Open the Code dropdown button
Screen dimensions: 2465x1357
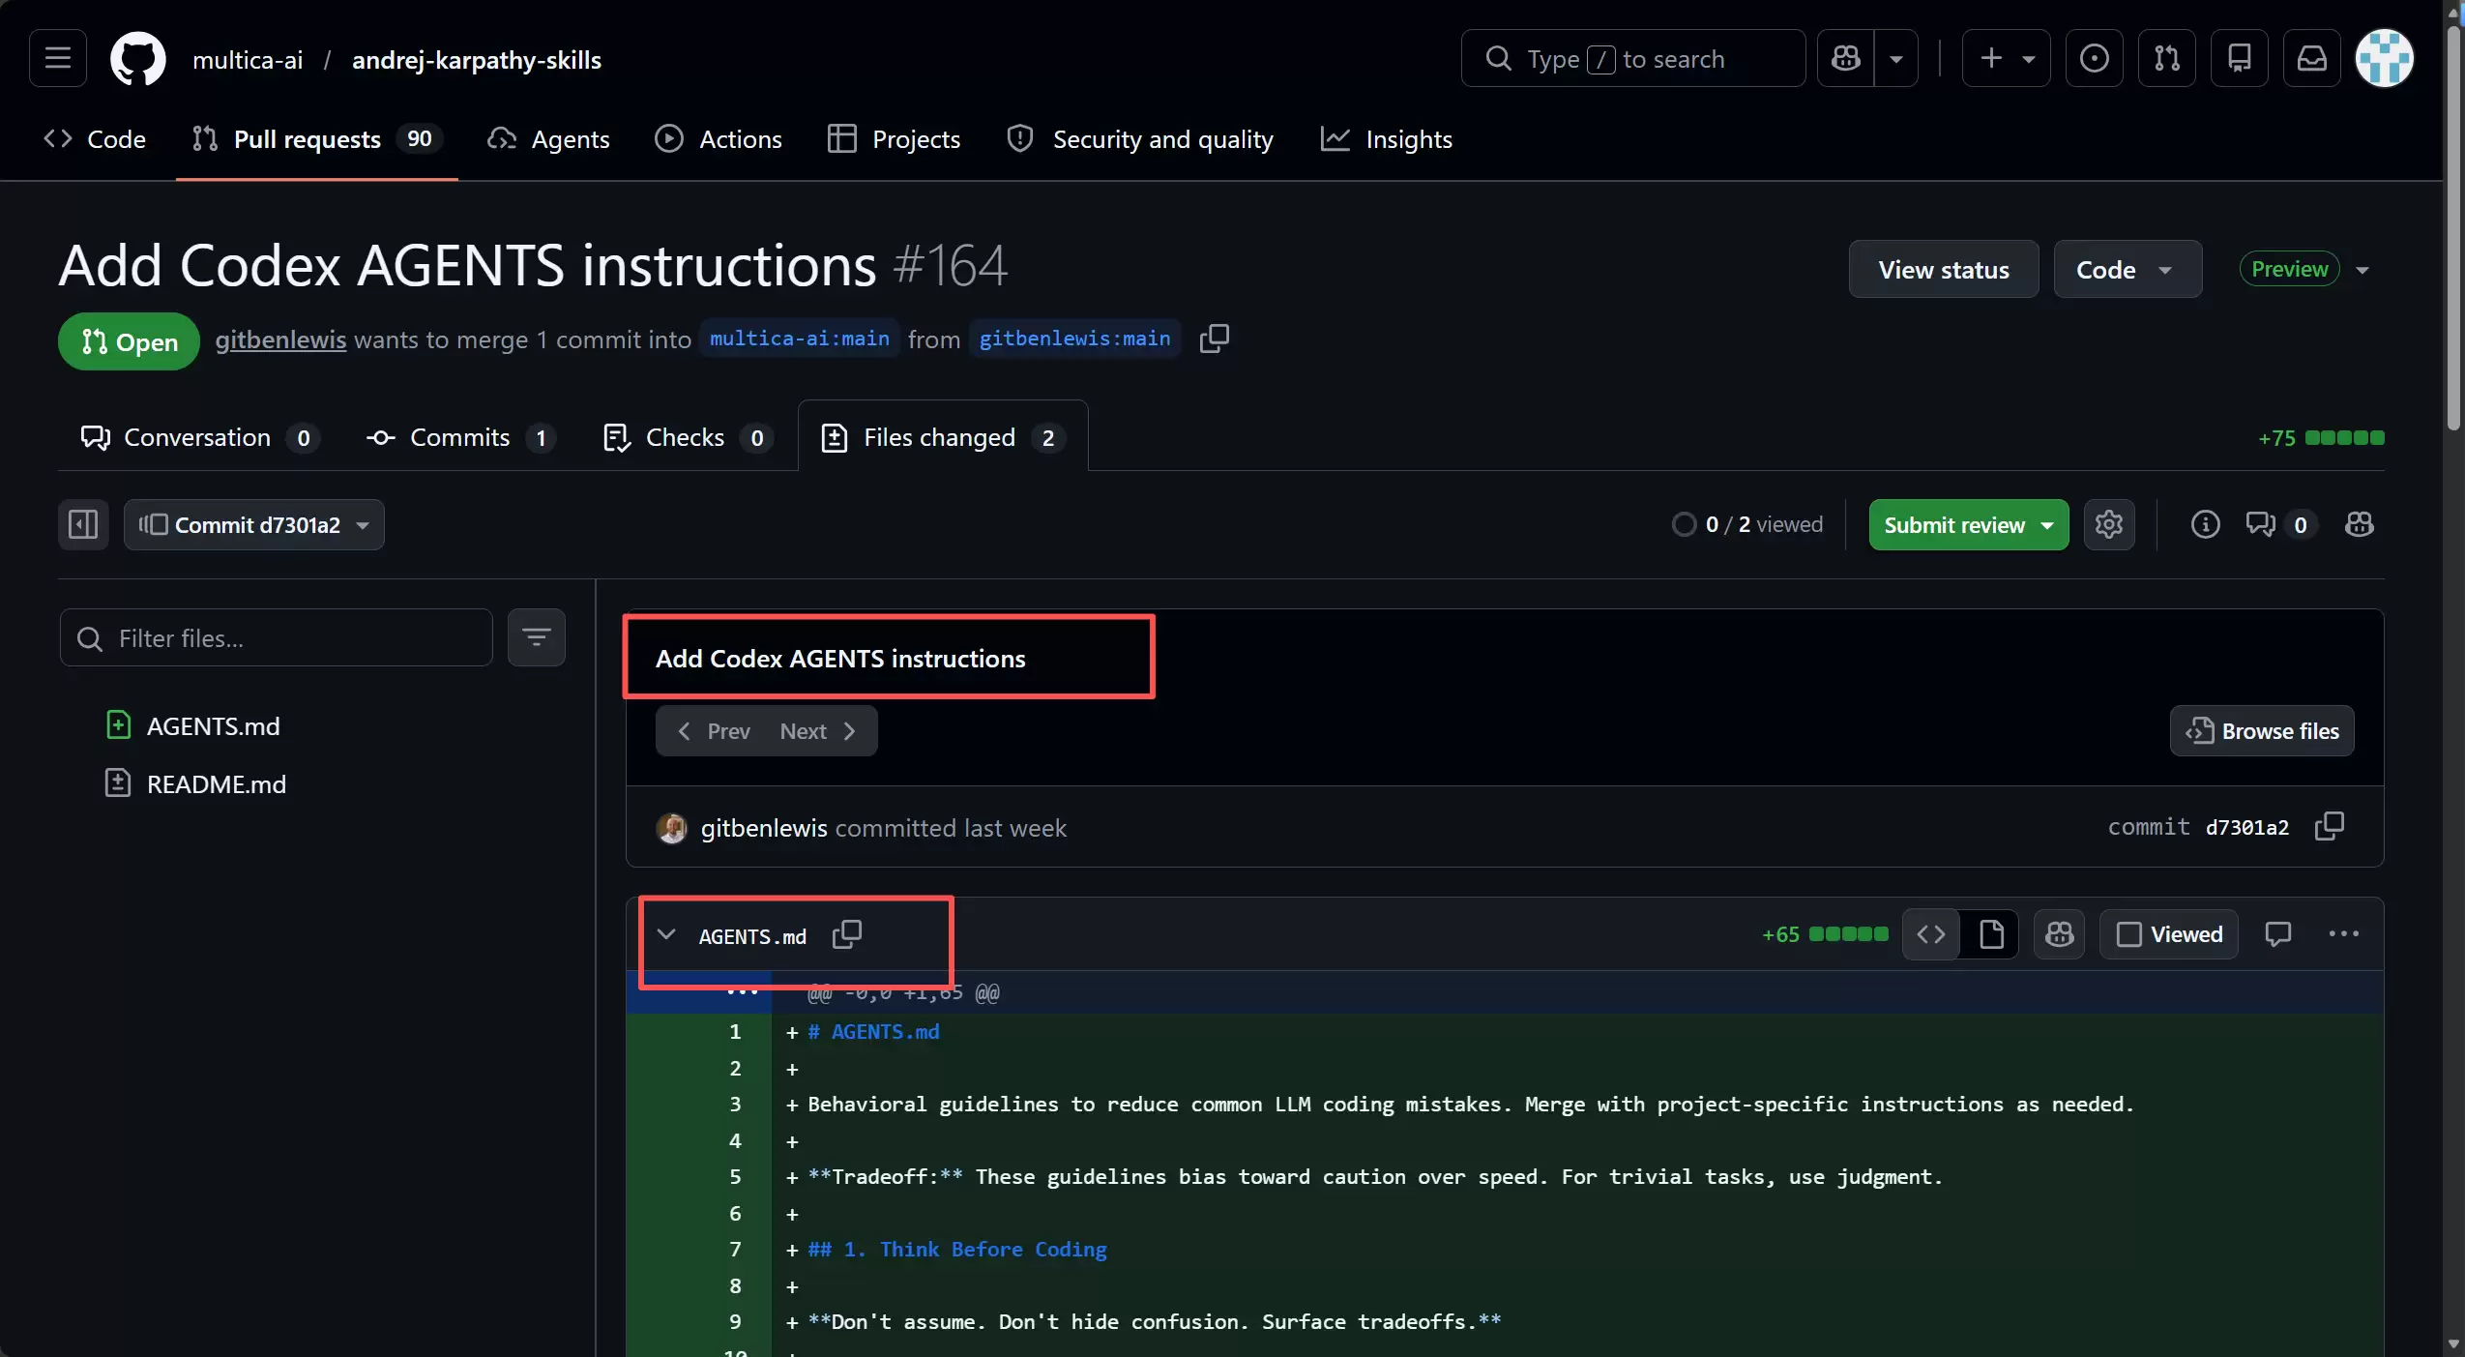point(2128,269)
